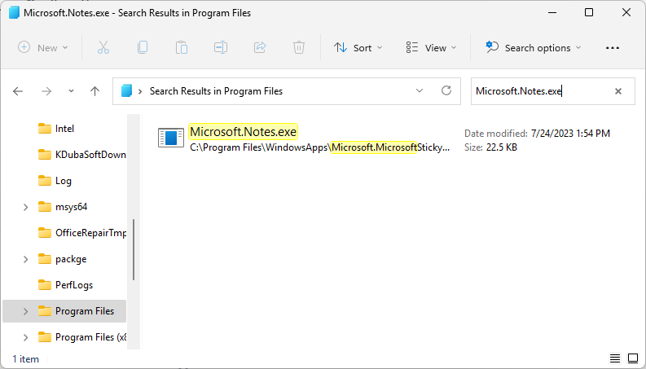The image size is (646, 369).
Task: Select the OfficeRepairTmp folder
Action: click(x=82, y=233)
